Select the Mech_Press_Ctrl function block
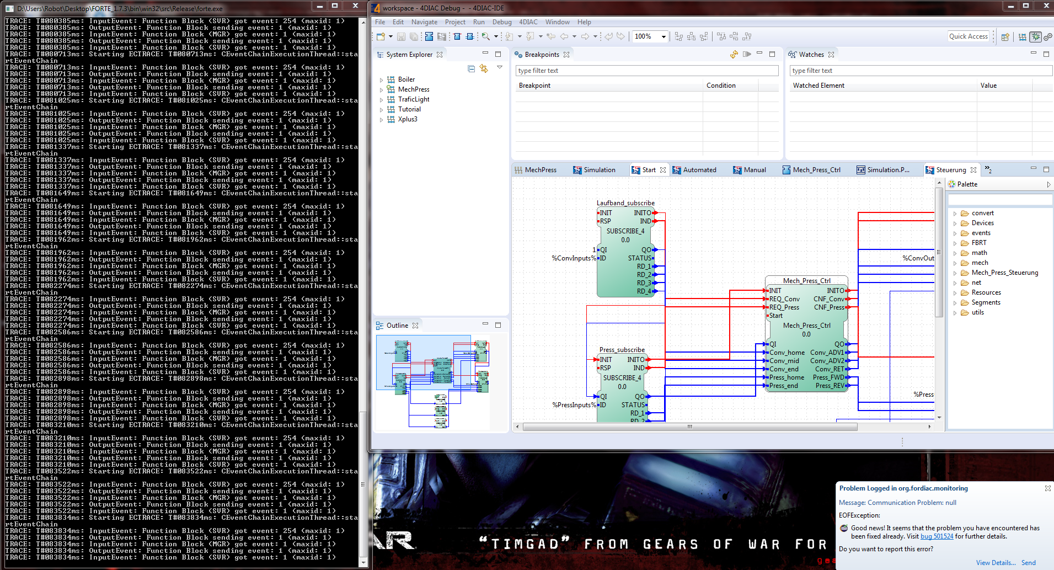1054x570 pixels. (x=806, y=334)
